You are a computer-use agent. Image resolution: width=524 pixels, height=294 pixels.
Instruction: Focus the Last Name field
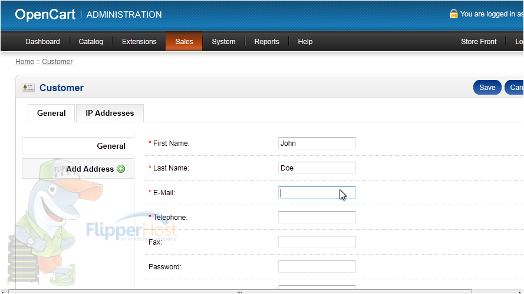pos(317,168)
